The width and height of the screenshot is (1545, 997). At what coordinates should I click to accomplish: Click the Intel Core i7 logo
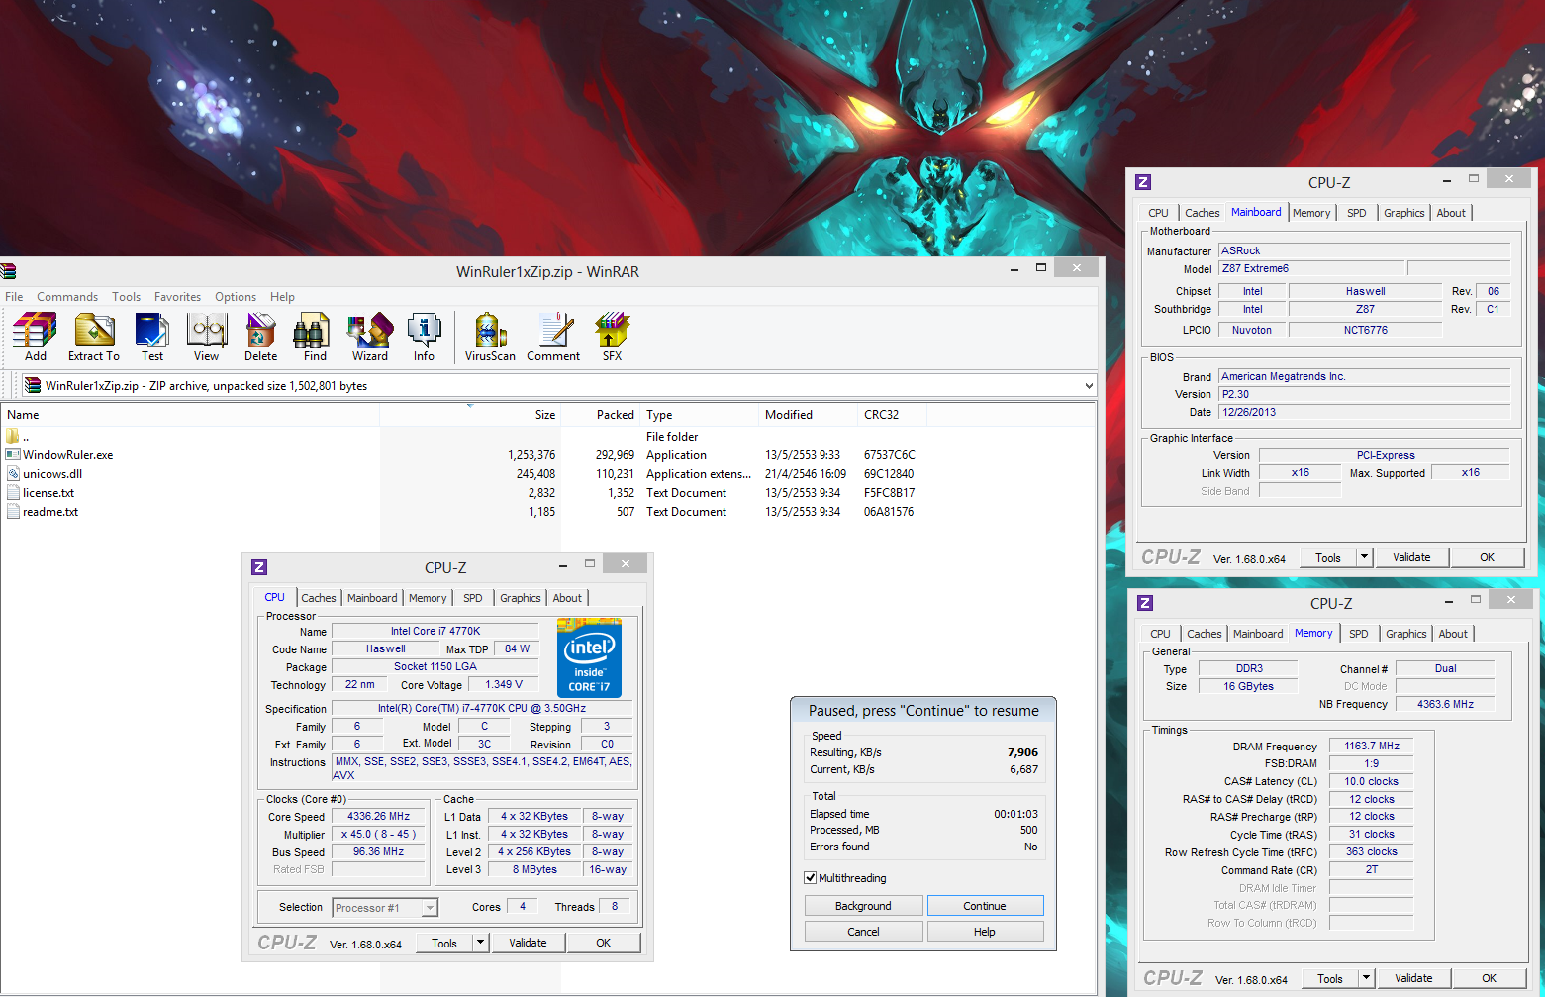click(590, 657)
